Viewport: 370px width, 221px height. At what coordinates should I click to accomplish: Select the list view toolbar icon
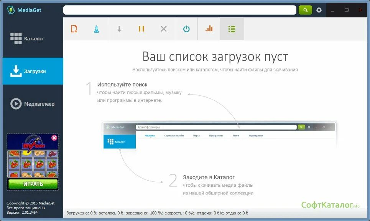232,29
